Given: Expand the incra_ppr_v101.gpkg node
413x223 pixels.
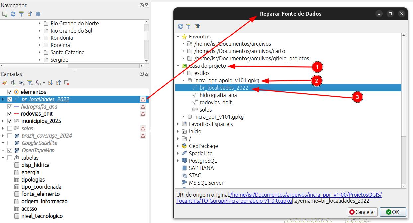Looking at the screenshot, I should coord(183,117).
